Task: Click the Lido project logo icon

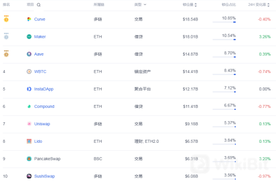Action: [x=29, y=141]
